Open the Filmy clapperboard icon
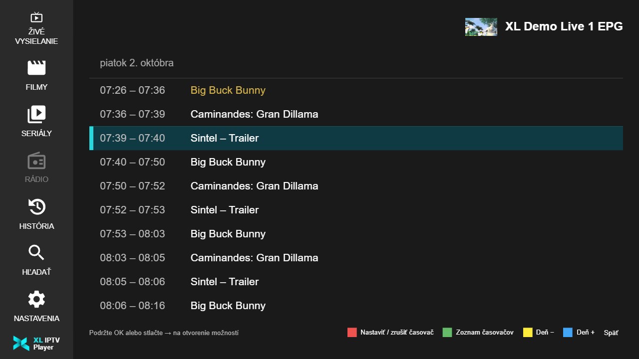The width and height of the screenshot is (639, 359). 36,68
